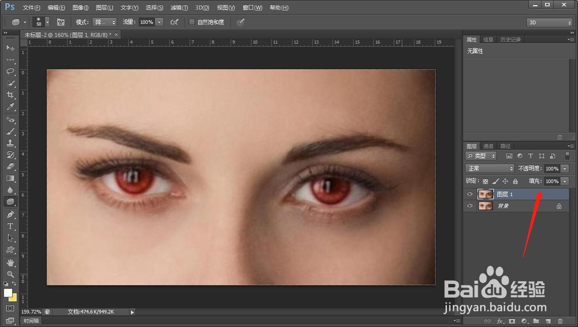This screenshot has width=578, height=327.
Task: Toggle Quick Mask mode
Action: pyautogui.click(x=10, y=309)
